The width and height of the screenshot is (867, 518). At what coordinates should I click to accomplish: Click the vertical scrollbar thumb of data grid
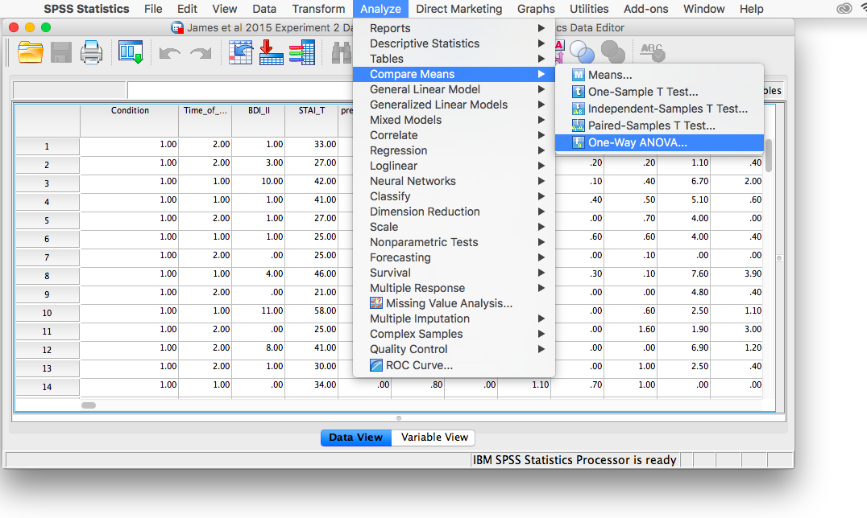tap(769, 154)
